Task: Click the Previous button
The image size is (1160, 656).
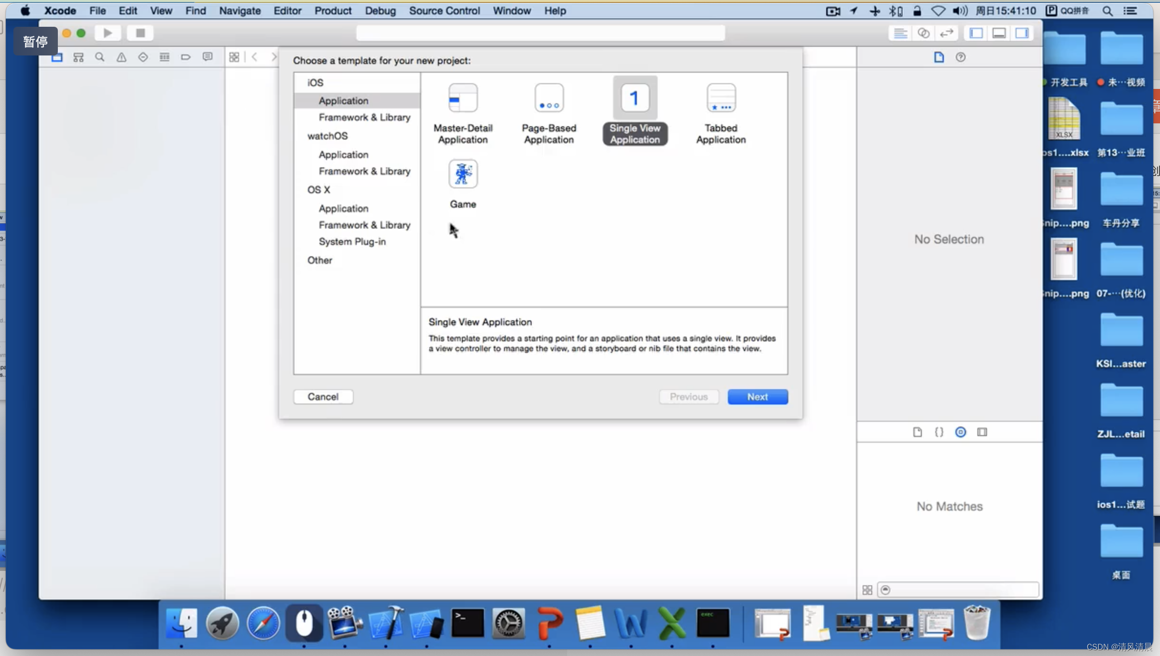Action: click(689, 397)
